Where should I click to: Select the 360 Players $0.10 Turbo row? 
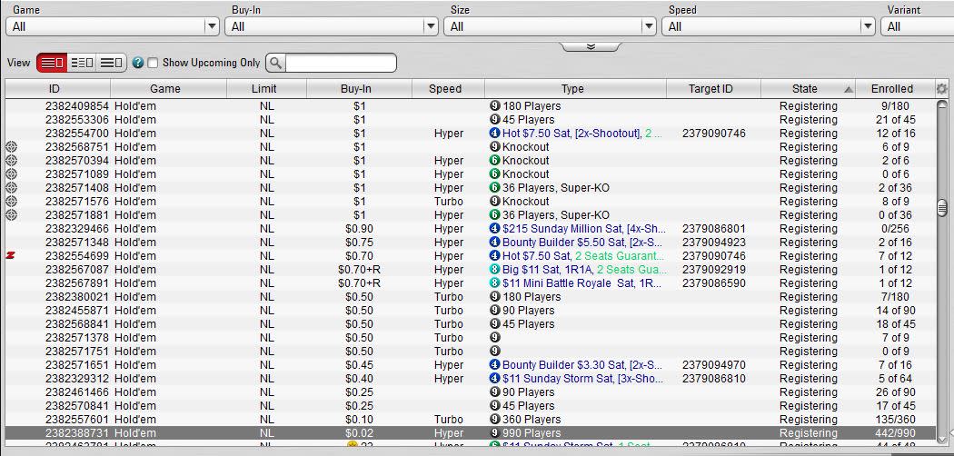470,420
